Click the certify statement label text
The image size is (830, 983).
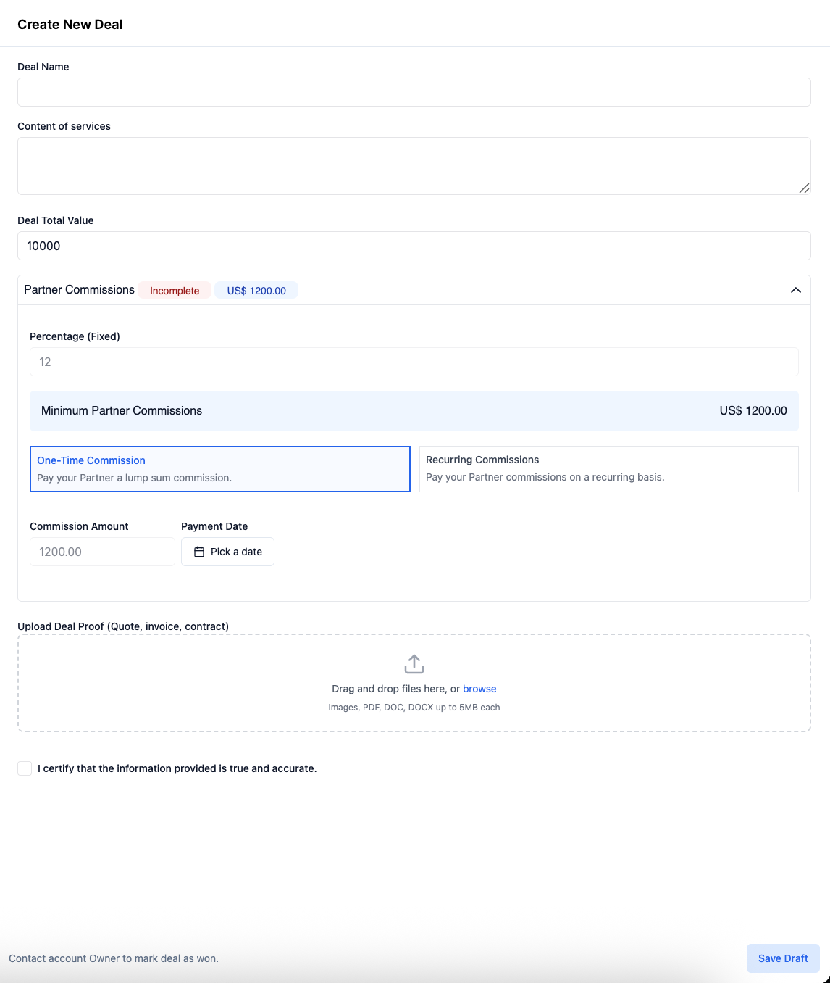point(177,768)
